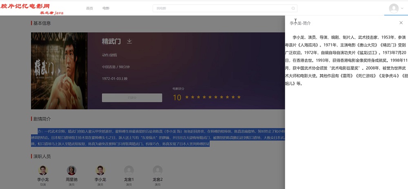Click the 周星驰 name under cast list
408x189 pixels.
(71, 180)
